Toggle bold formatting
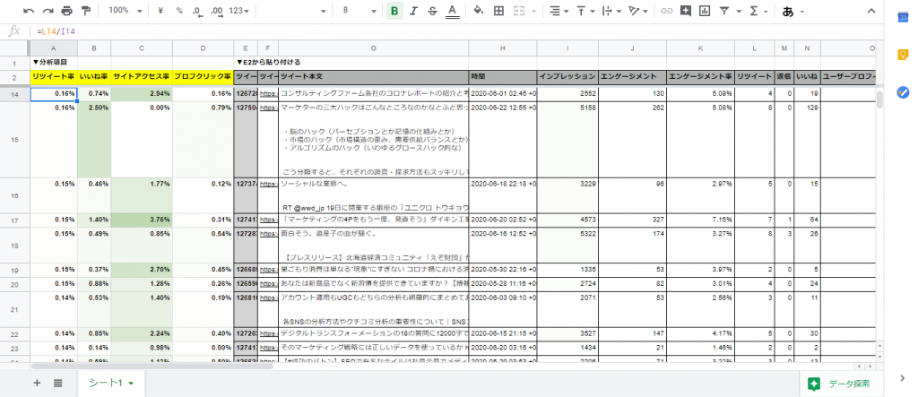The width and height of the screenshot is (918, 397). [394, 11]
